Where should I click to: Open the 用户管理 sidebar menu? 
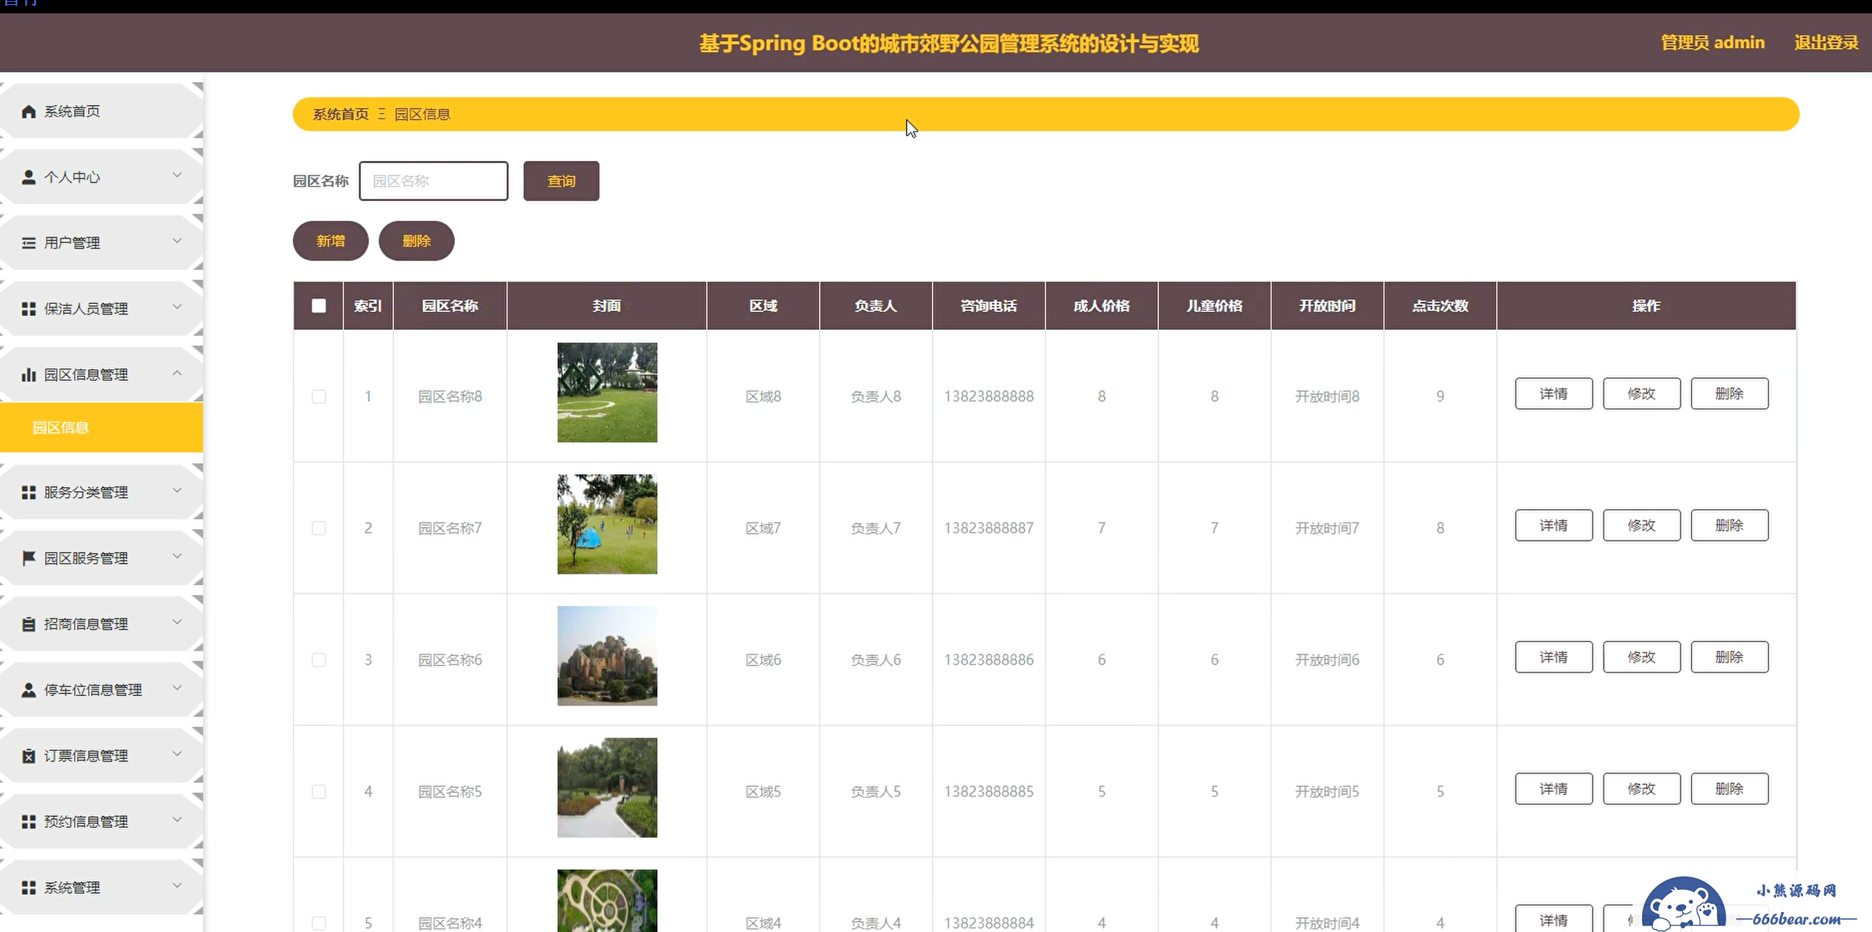[x=102, y=243]
